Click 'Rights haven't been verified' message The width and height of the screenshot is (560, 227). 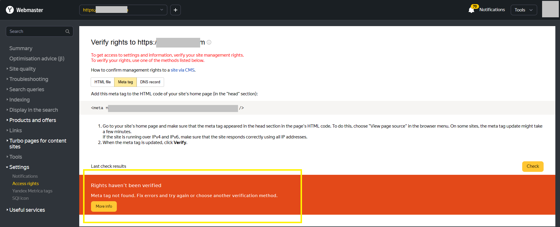(x=126, y=185)
